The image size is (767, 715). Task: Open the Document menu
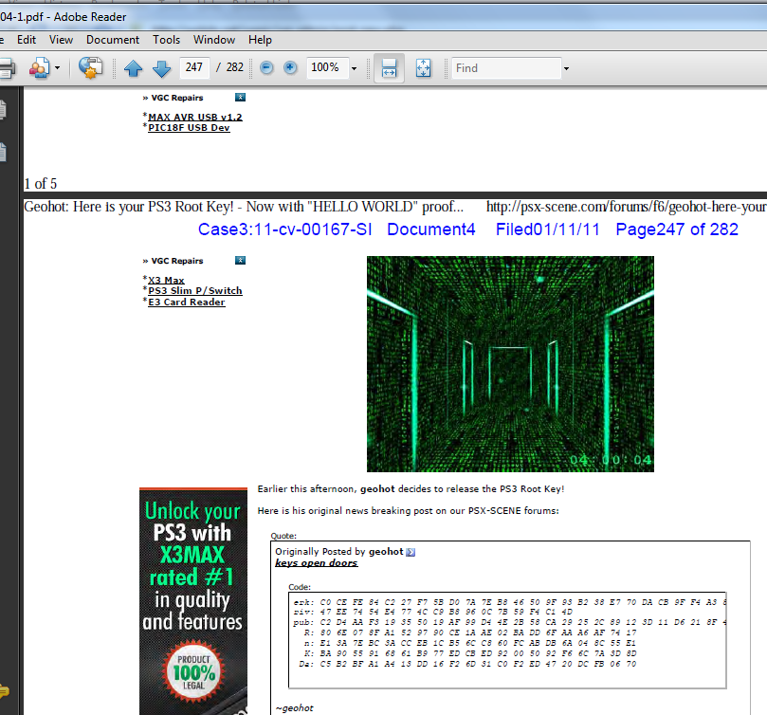pos(113,40)
